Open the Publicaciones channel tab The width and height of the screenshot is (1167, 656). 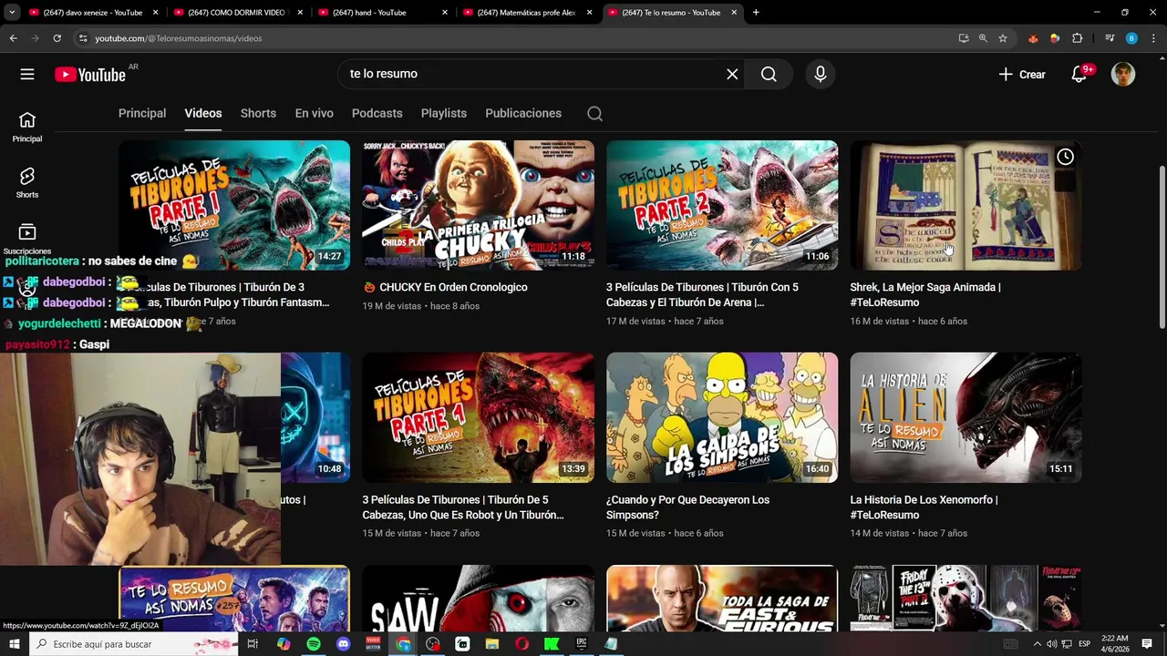click(523, 114)
